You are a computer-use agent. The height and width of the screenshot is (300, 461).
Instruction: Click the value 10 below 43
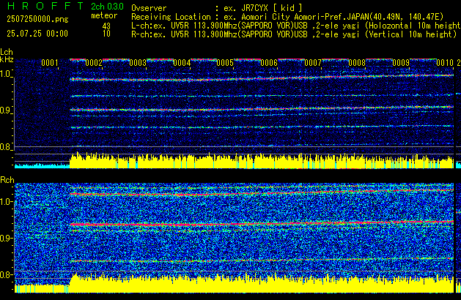(x=106, y=34)
